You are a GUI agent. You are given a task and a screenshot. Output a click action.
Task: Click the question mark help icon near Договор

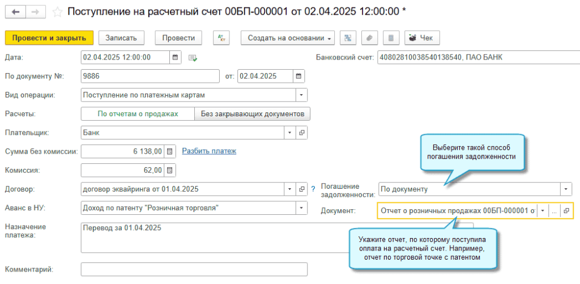[313, 189]
